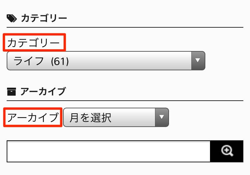
Task: Click the red-outlined カテゴリー label
Action: pos(34,43)
